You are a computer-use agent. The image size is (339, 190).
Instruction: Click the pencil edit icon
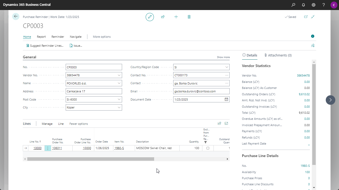coord(150,17)
